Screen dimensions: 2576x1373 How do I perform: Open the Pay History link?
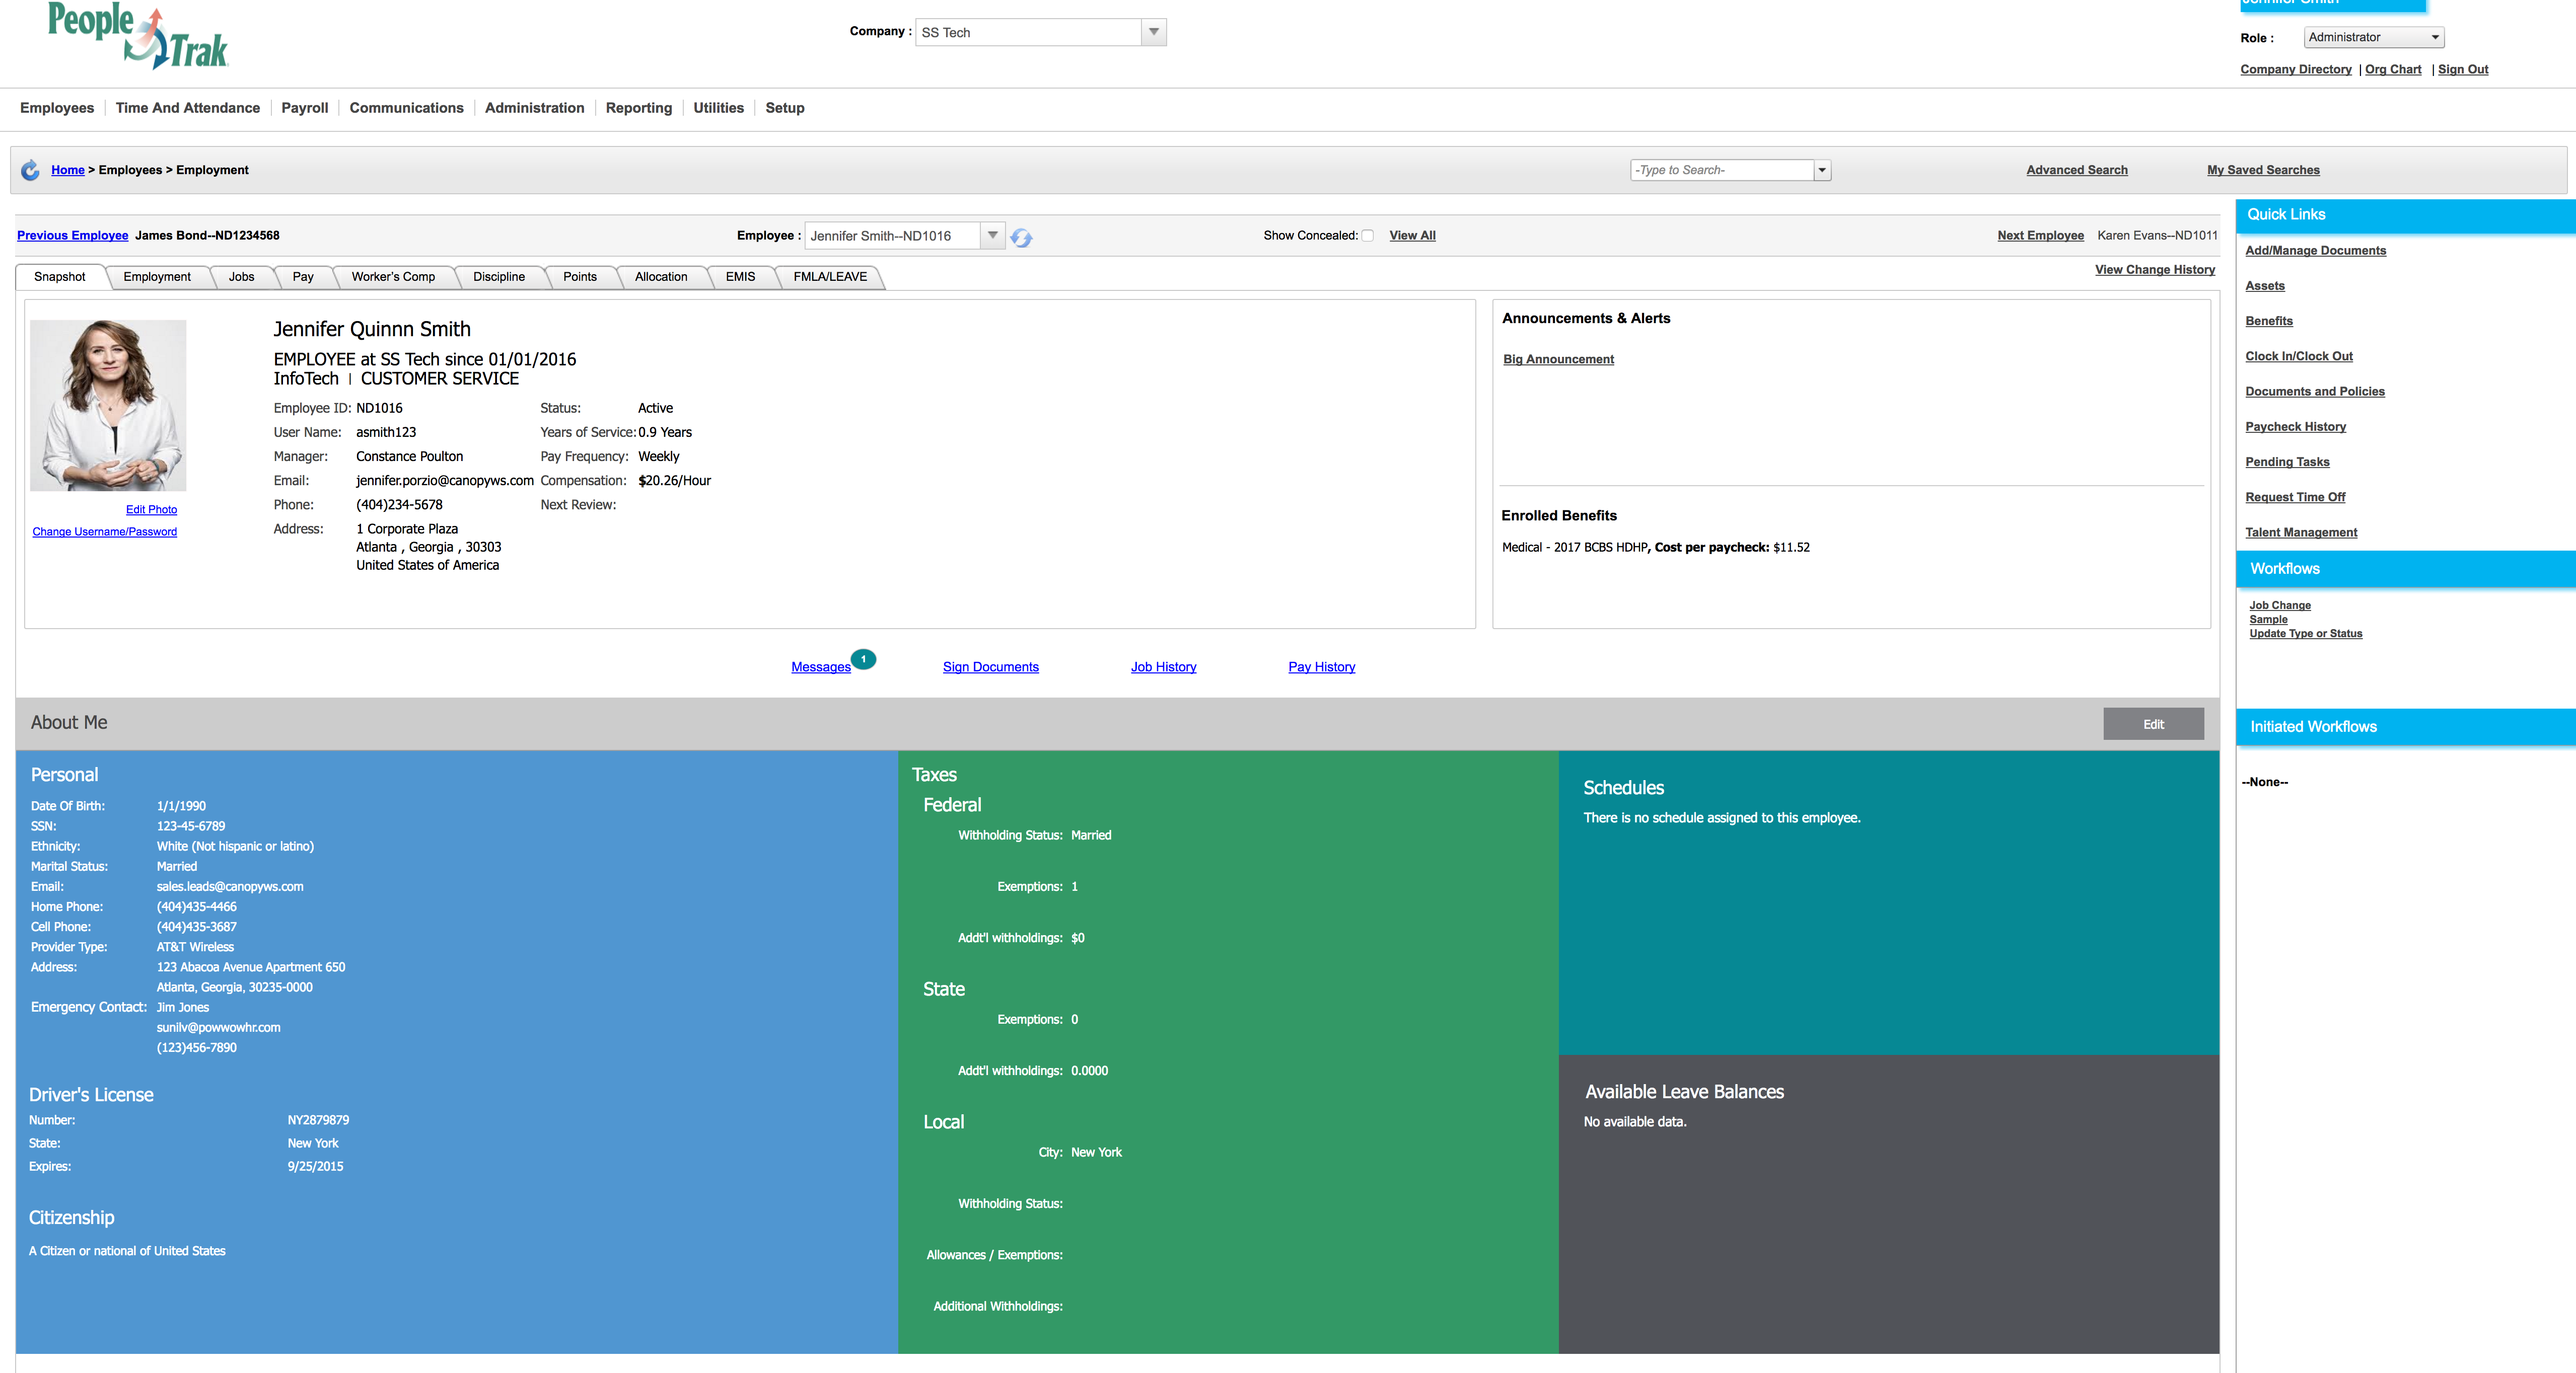pyautogui.click(x=1321, y=666)
